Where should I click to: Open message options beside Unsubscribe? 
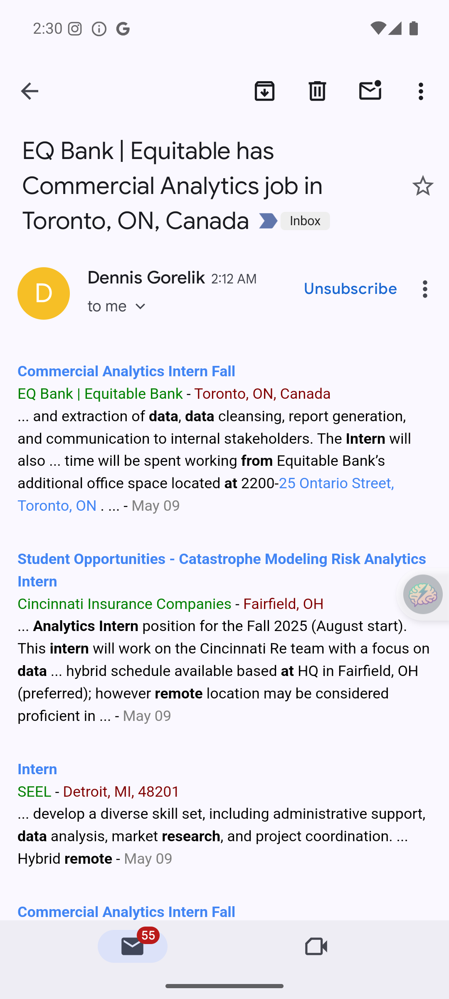(x=424, y=289)
